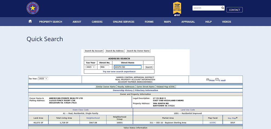The image size is (271, 129).
Task: Go to the home page via house icon
Action: pos(30,21)
